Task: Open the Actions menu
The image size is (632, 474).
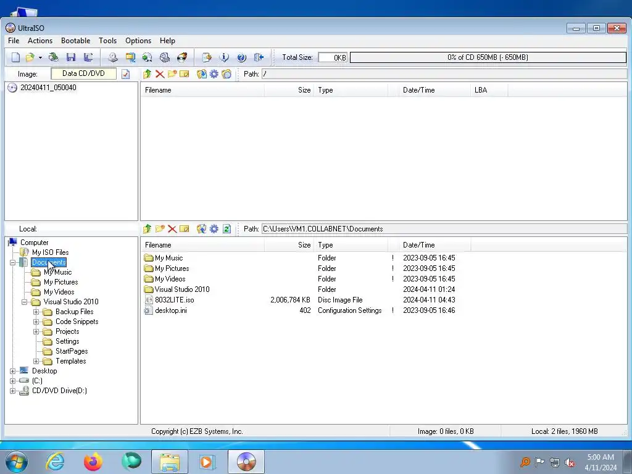Action: (x=40, y=41)
